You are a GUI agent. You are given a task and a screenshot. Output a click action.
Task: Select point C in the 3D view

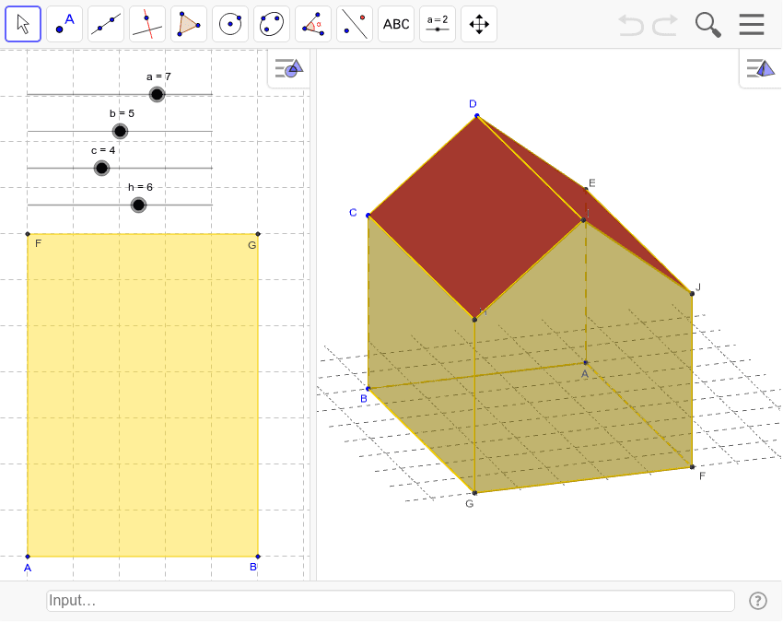click(368, 216)
